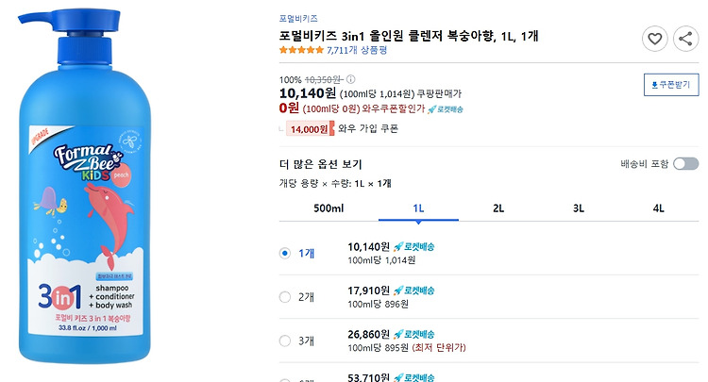Select the 3개 quantity radio button
708x382 pixels.
pos(285,340)
